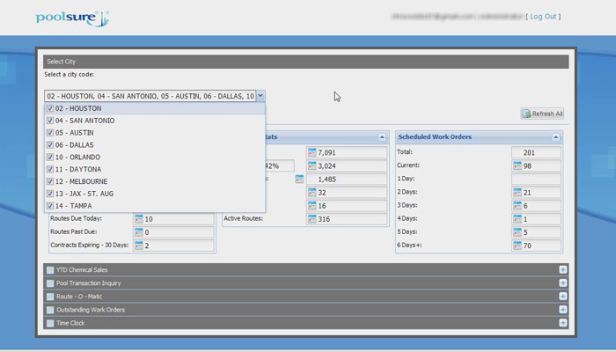Close the city code dropdown arrow
This screenshot has width=616, height=352.
tap(261, 95)
